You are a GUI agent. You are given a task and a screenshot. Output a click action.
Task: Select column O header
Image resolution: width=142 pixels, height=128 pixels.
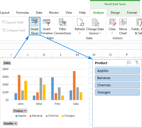(x=110, y=55)
